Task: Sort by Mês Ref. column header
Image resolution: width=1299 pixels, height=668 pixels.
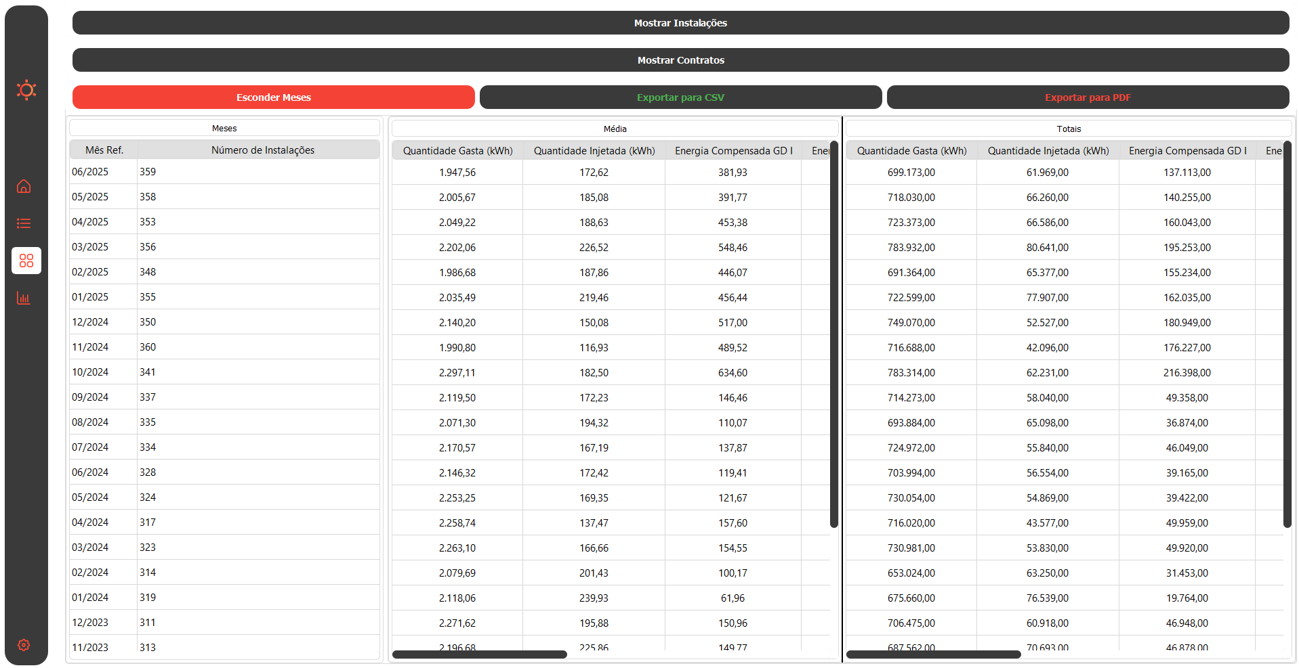Action: tap(104, 150)
